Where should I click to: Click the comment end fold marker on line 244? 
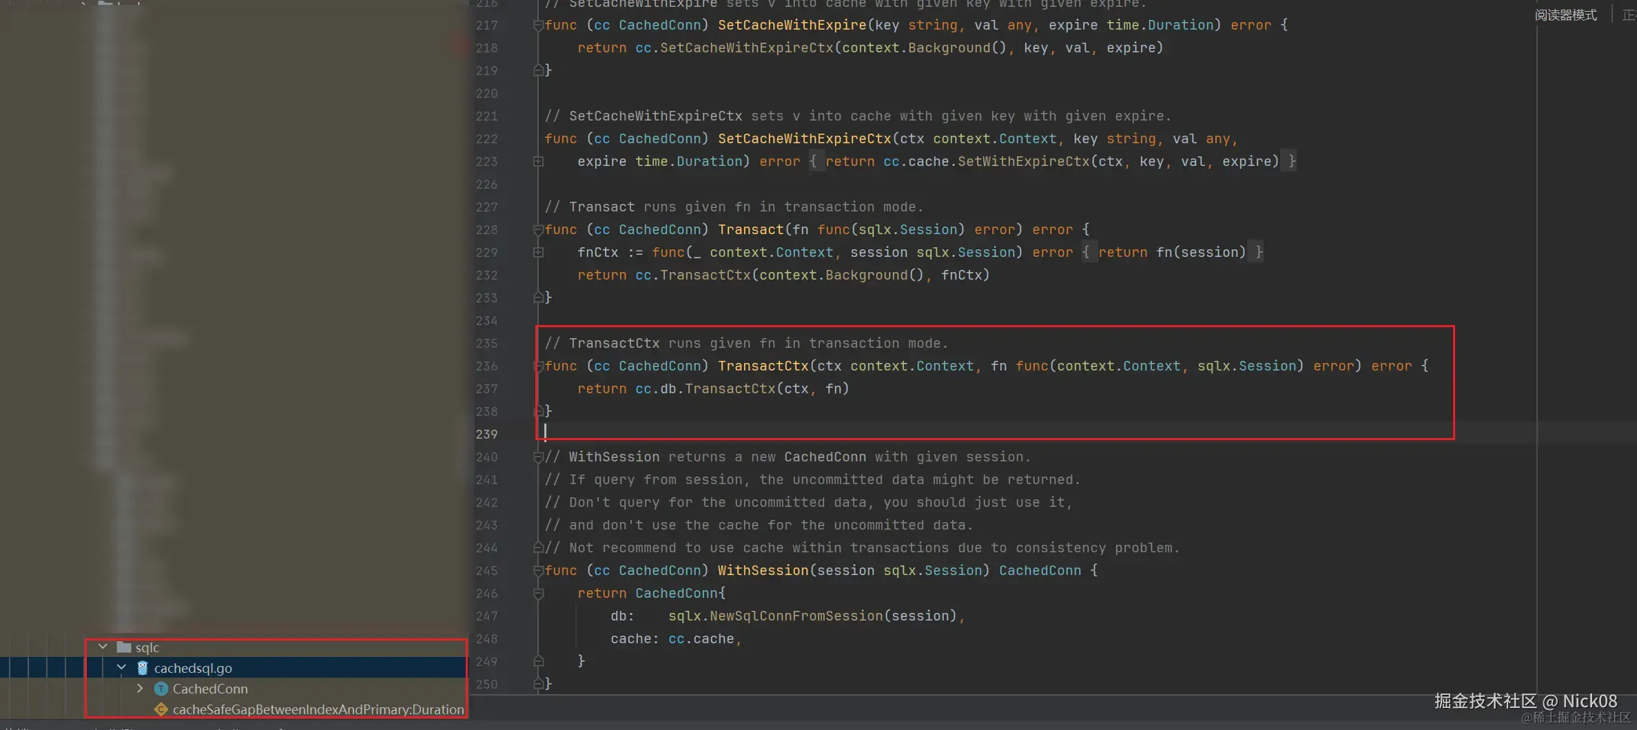(x=538, y=547)
